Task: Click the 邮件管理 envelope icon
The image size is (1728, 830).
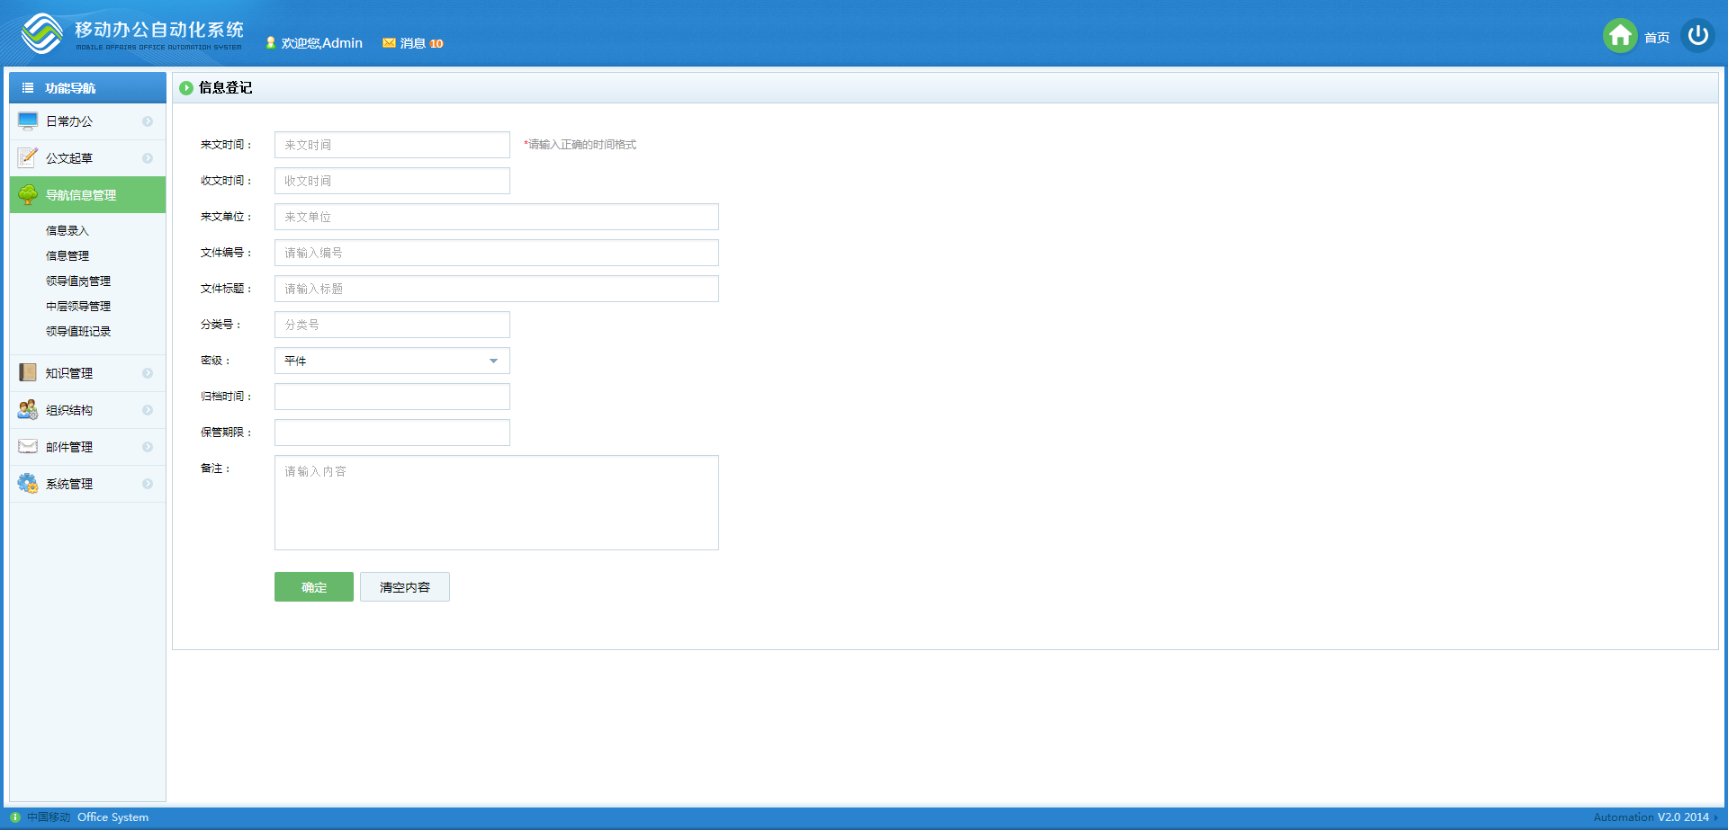Action: coord(28,447)
